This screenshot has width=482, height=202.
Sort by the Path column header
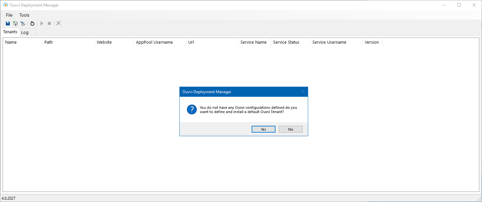pyautogui.click(x=68, y=42)
